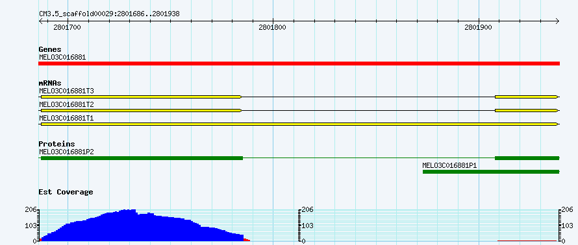
Task: Open the MELO3C016881 gene label
Action: [62, 57]
